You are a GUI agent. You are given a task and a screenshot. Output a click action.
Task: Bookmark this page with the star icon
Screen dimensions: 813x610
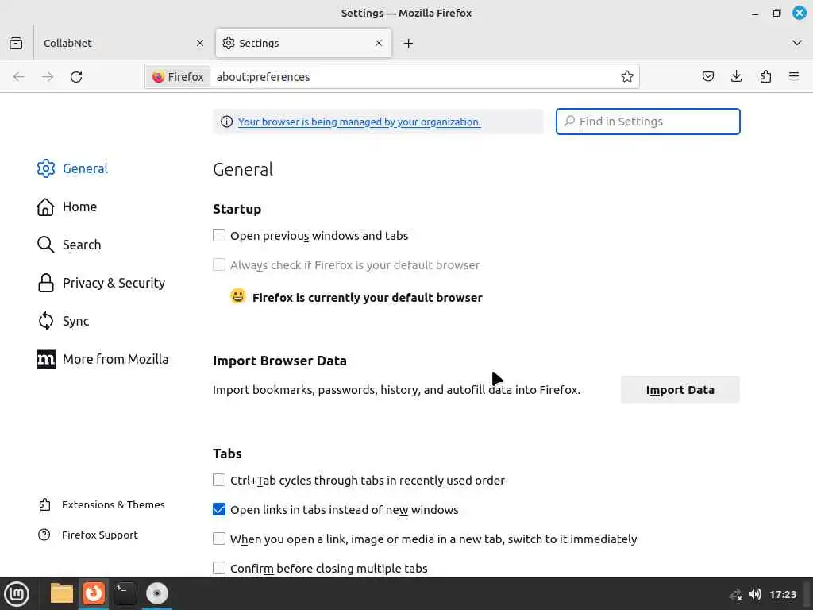pos(627,76)
